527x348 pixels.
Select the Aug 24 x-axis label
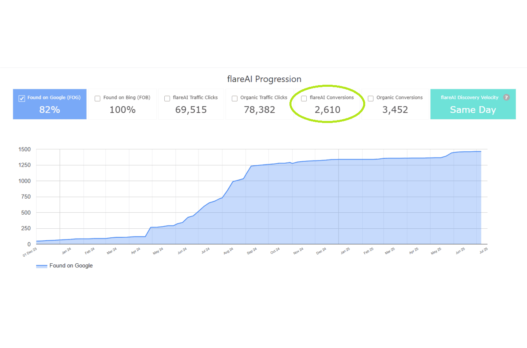[x=228, y=251]
